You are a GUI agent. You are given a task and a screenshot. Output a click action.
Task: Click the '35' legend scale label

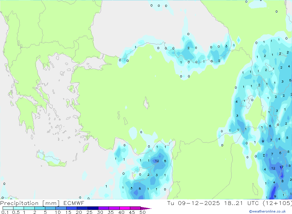pos(111,212)
